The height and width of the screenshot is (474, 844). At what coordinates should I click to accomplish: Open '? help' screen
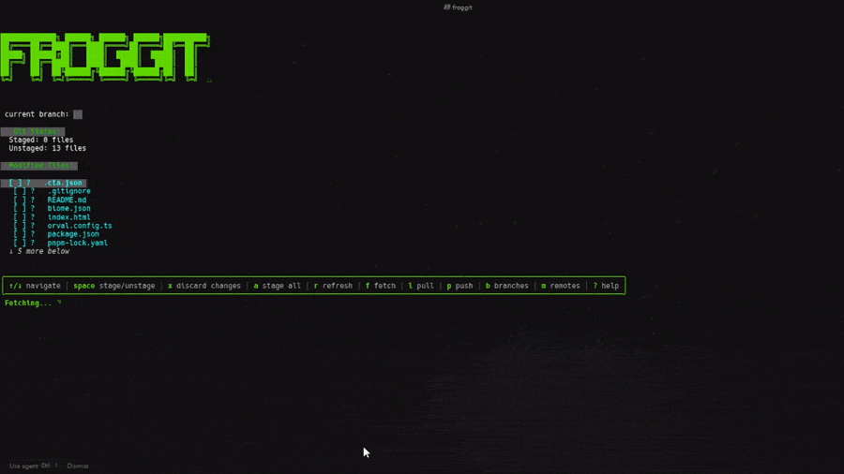[x=606, y=286]
